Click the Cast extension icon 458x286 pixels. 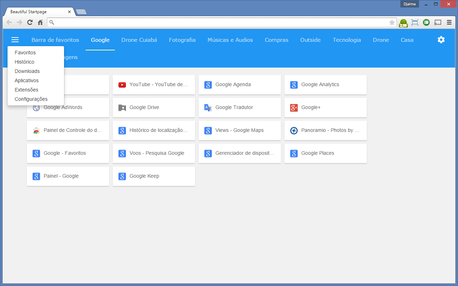[x=438, y=23]
